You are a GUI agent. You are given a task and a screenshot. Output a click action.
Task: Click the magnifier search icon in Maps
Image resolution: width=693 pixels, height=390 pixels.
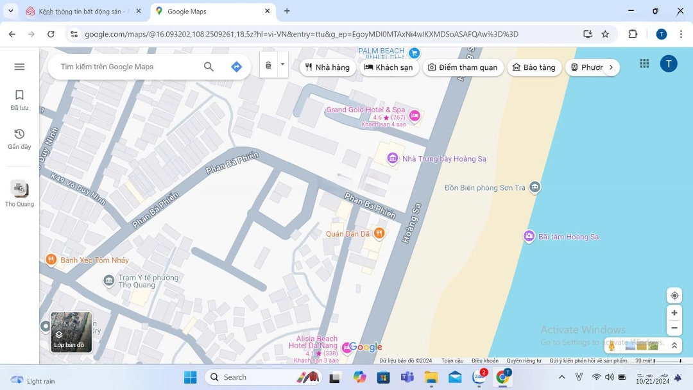click(x=209, y=67)
